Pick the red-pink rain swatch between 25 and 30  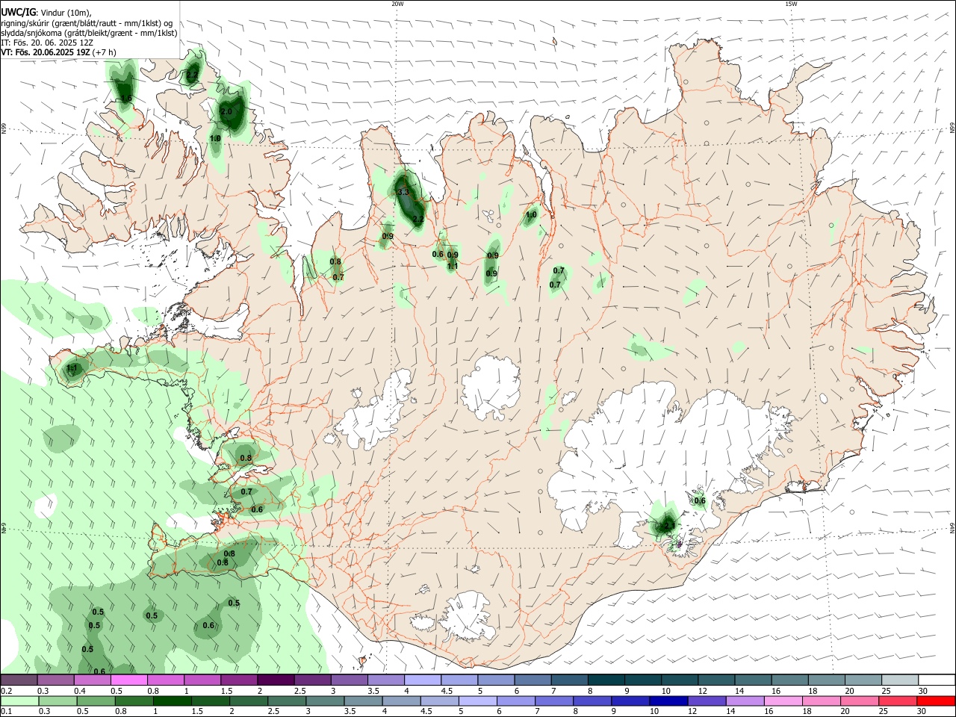pyautogui.click(x=898, y=701)
